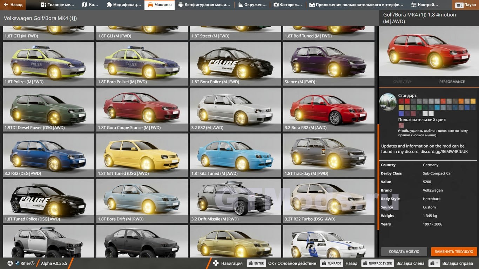479x269 pixels.
Task: Switch to the Фоторежим camera tab
Action: tap(288, 5)
